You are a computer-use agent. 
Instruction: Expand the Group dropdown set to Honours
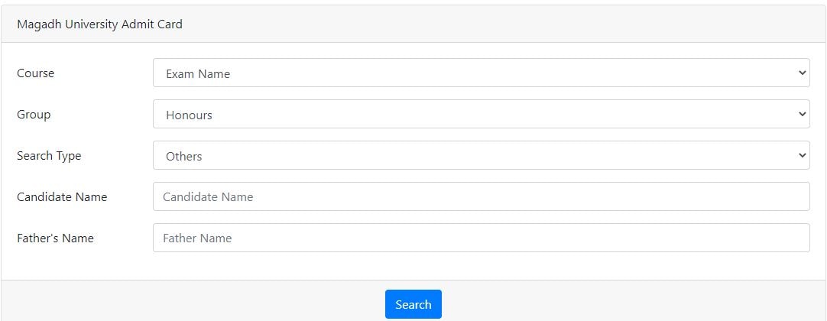481,115
